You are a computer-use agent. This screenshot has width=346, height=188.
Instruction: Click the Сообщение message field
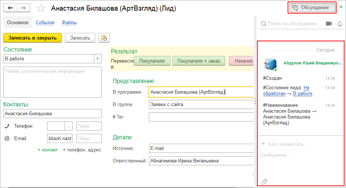click(299, 155)
